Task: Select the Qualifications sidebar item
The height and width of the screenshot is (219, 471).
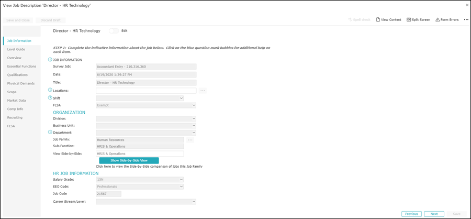Action: click(17, 75)
